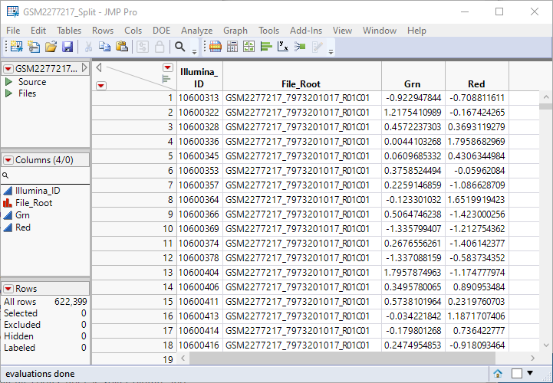Screen dimensions: 553x383
Task: Collapse the side panels with gray arrow
Action: click(99, 68)
